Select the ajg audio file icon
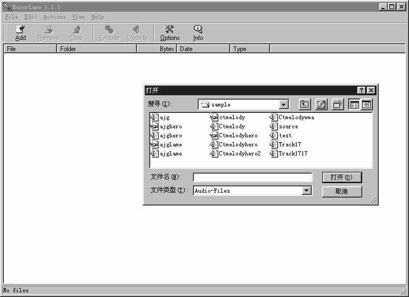The width and height of the screenshot is (409, 297). click(x=154, y=117)
